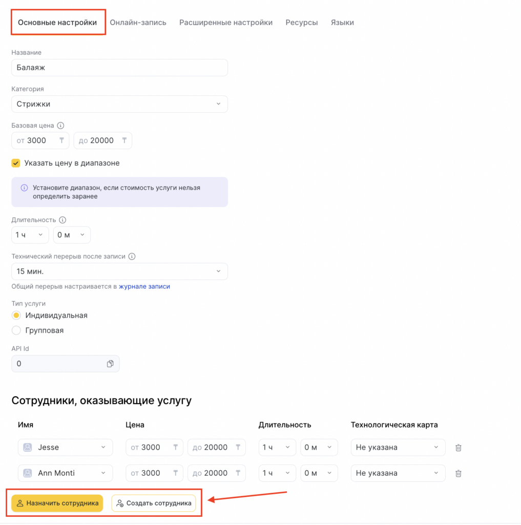The height and width of the screenshot is (525, 521).
Task: Delete the Jesse employee row
Action: coord(459,448)
